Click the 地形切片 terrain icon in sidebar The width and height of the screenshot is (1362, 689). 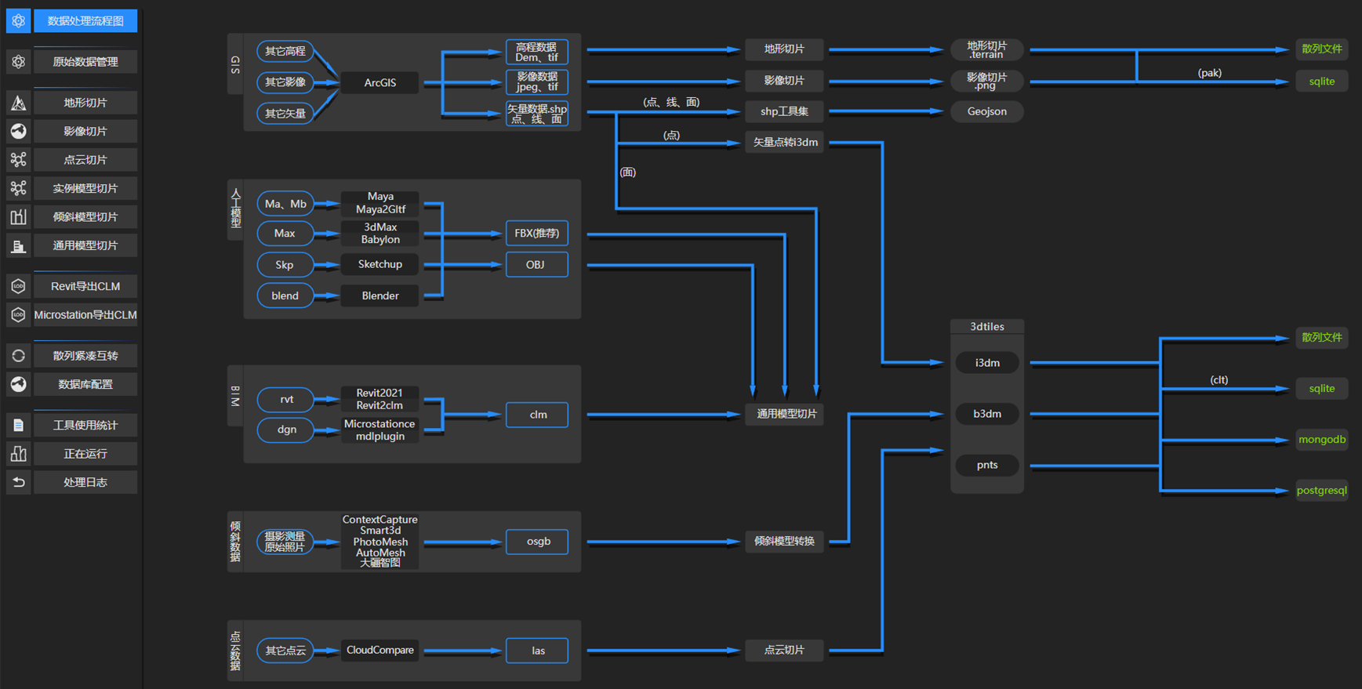coord(18,103)
